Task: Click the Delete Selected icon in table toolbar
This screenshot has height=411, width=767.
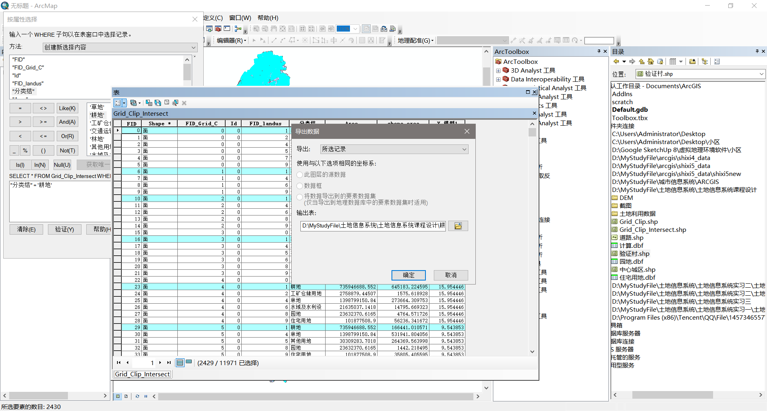Action: click(184, 103)
